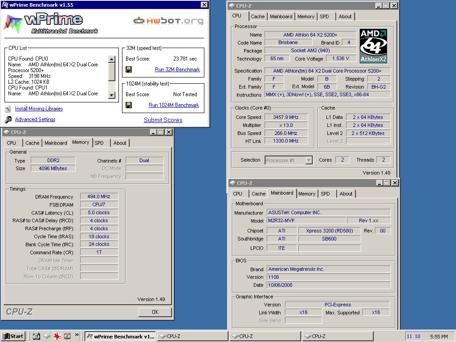This screenshot has width=456, height=342.
Task: Click the Chipset Xpress 3200 (RD580) field
Action: point(330,231)
